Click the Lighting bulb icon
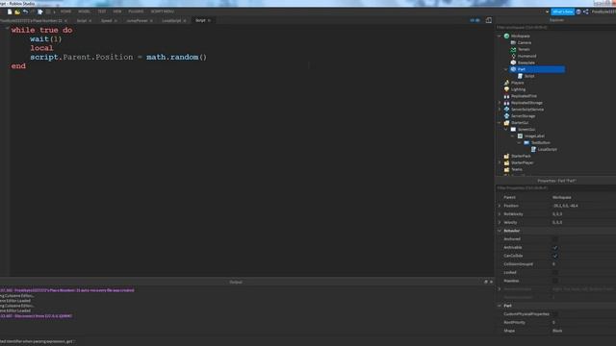Image resolution: width=616 pixels, height=346 pixels. pyautogui.click(x=507, y=89)
